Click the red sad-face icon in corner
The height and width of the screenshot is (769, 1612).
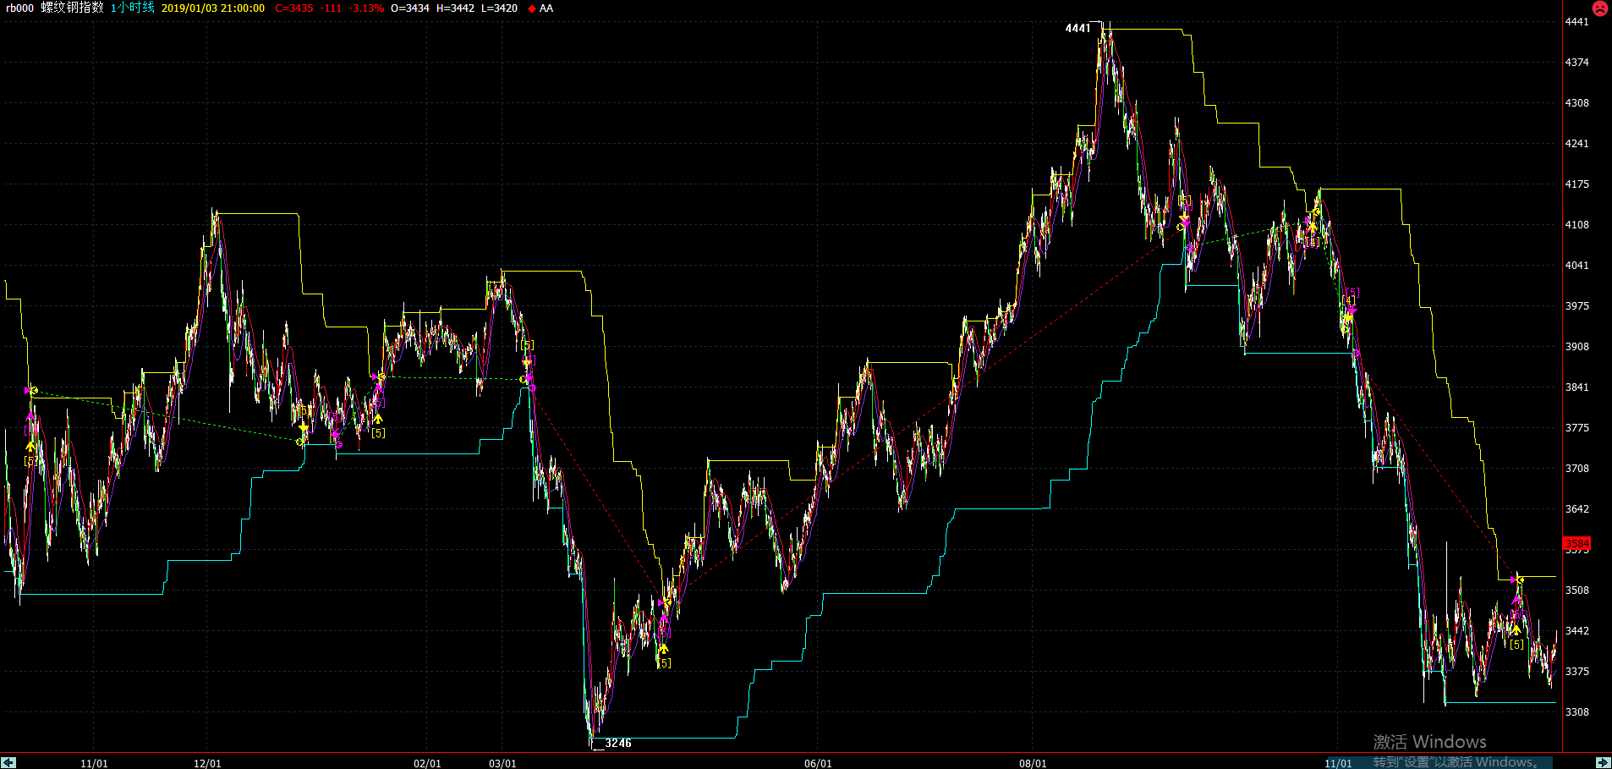click(x=1600, y=8)
